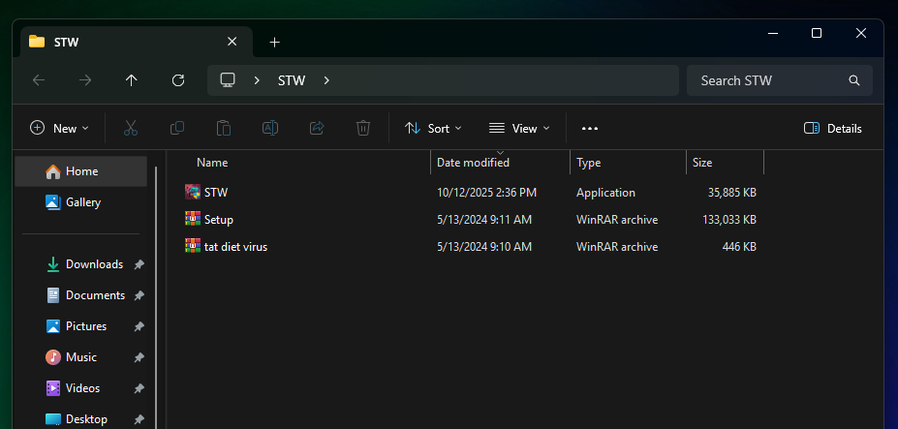Add a new tab with plus button
Screen dimensions: 898x429
pos(274,42)
